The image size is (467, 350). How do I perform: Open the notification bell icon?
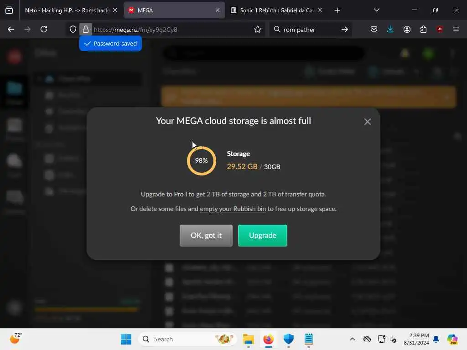click(x=436, y=339)
